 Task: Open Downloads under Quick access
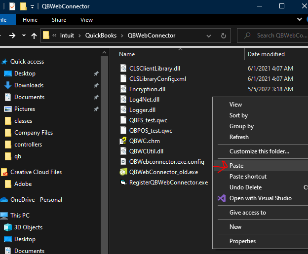[29, 85]
